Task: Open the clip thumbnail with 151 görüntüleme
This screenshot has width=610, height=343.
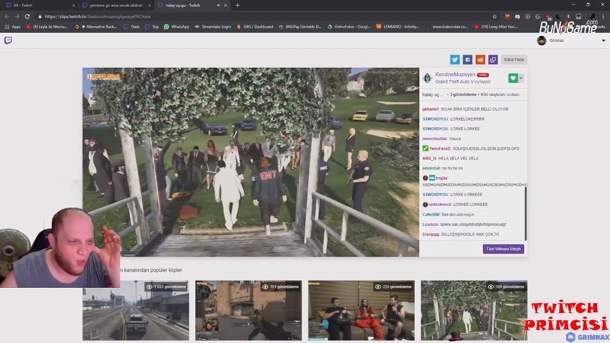Action: [248, 310]
